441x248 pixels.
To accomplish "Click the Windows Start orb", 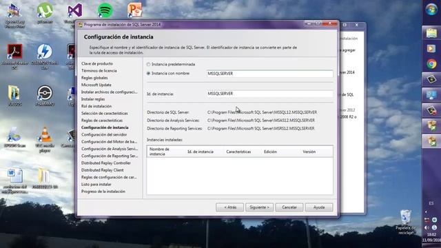I will click(x=431, y=9).
